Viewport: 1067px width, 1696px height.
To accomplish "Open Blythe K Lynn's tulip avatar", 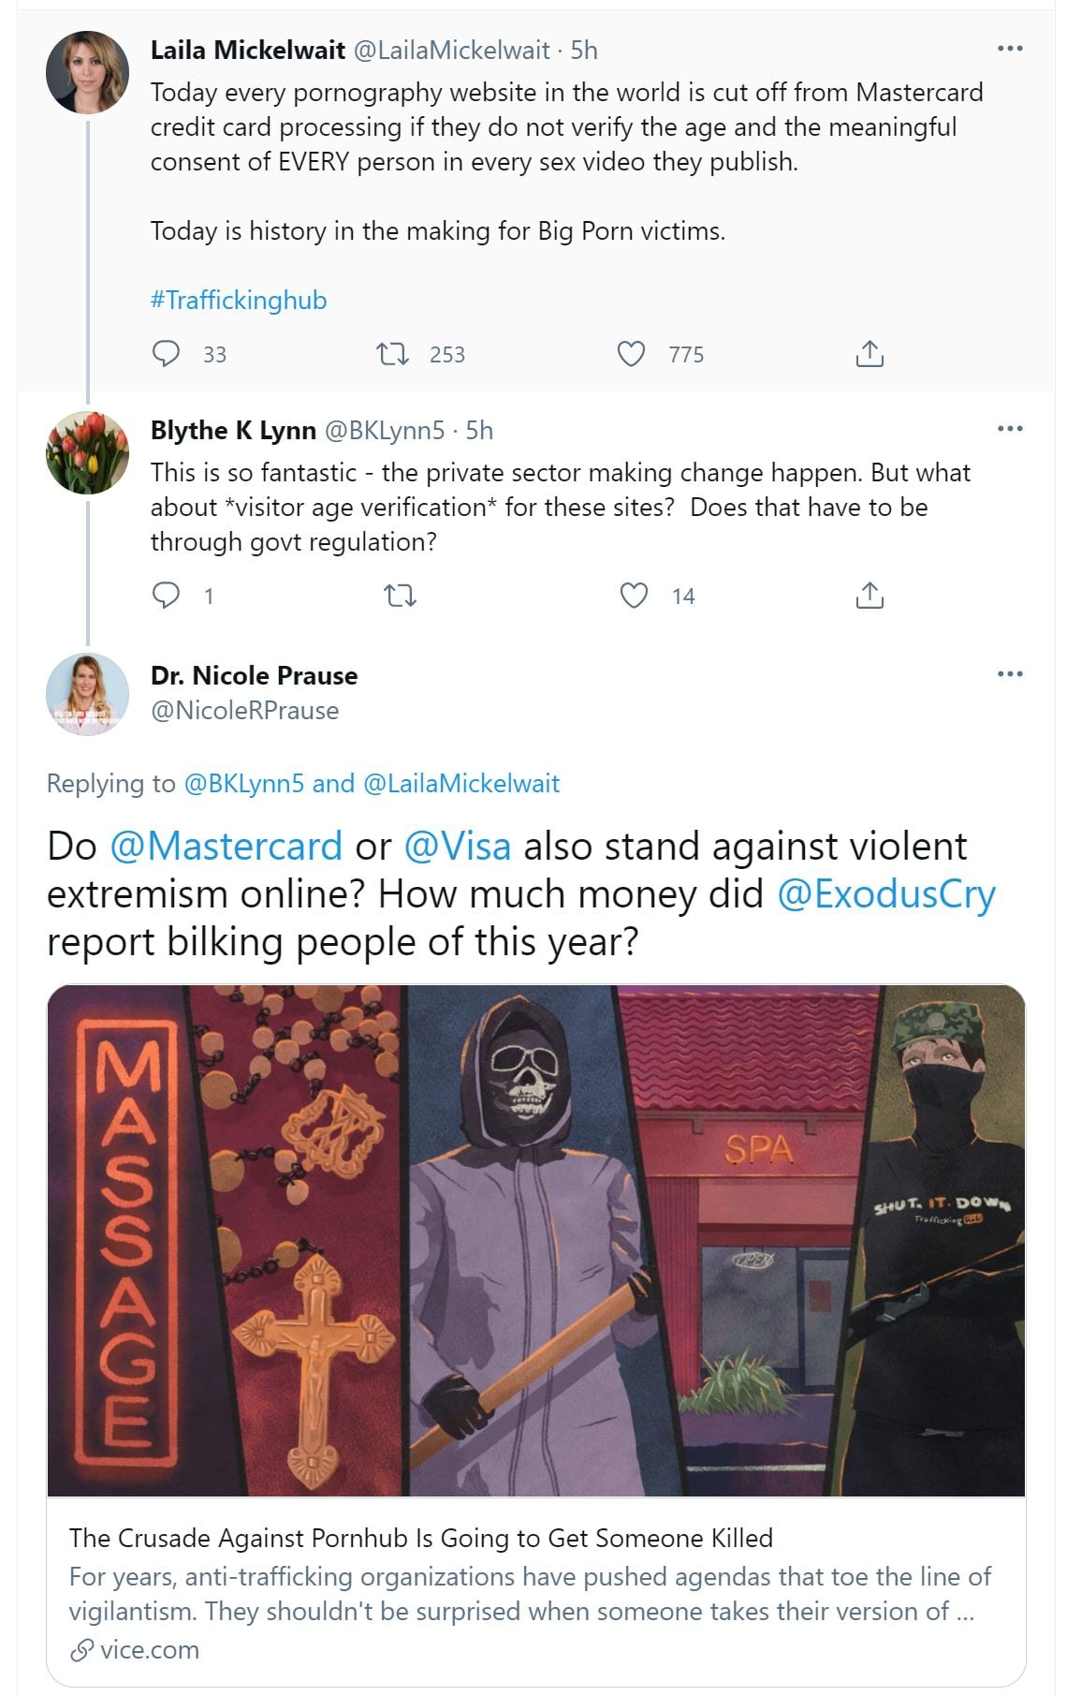I will coord(88,453).
